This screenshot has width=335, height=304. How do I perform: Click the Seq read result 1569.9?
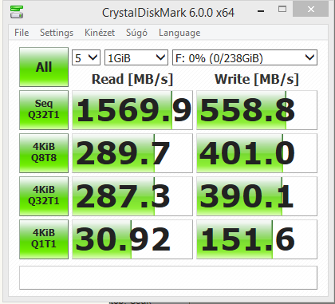132,110
